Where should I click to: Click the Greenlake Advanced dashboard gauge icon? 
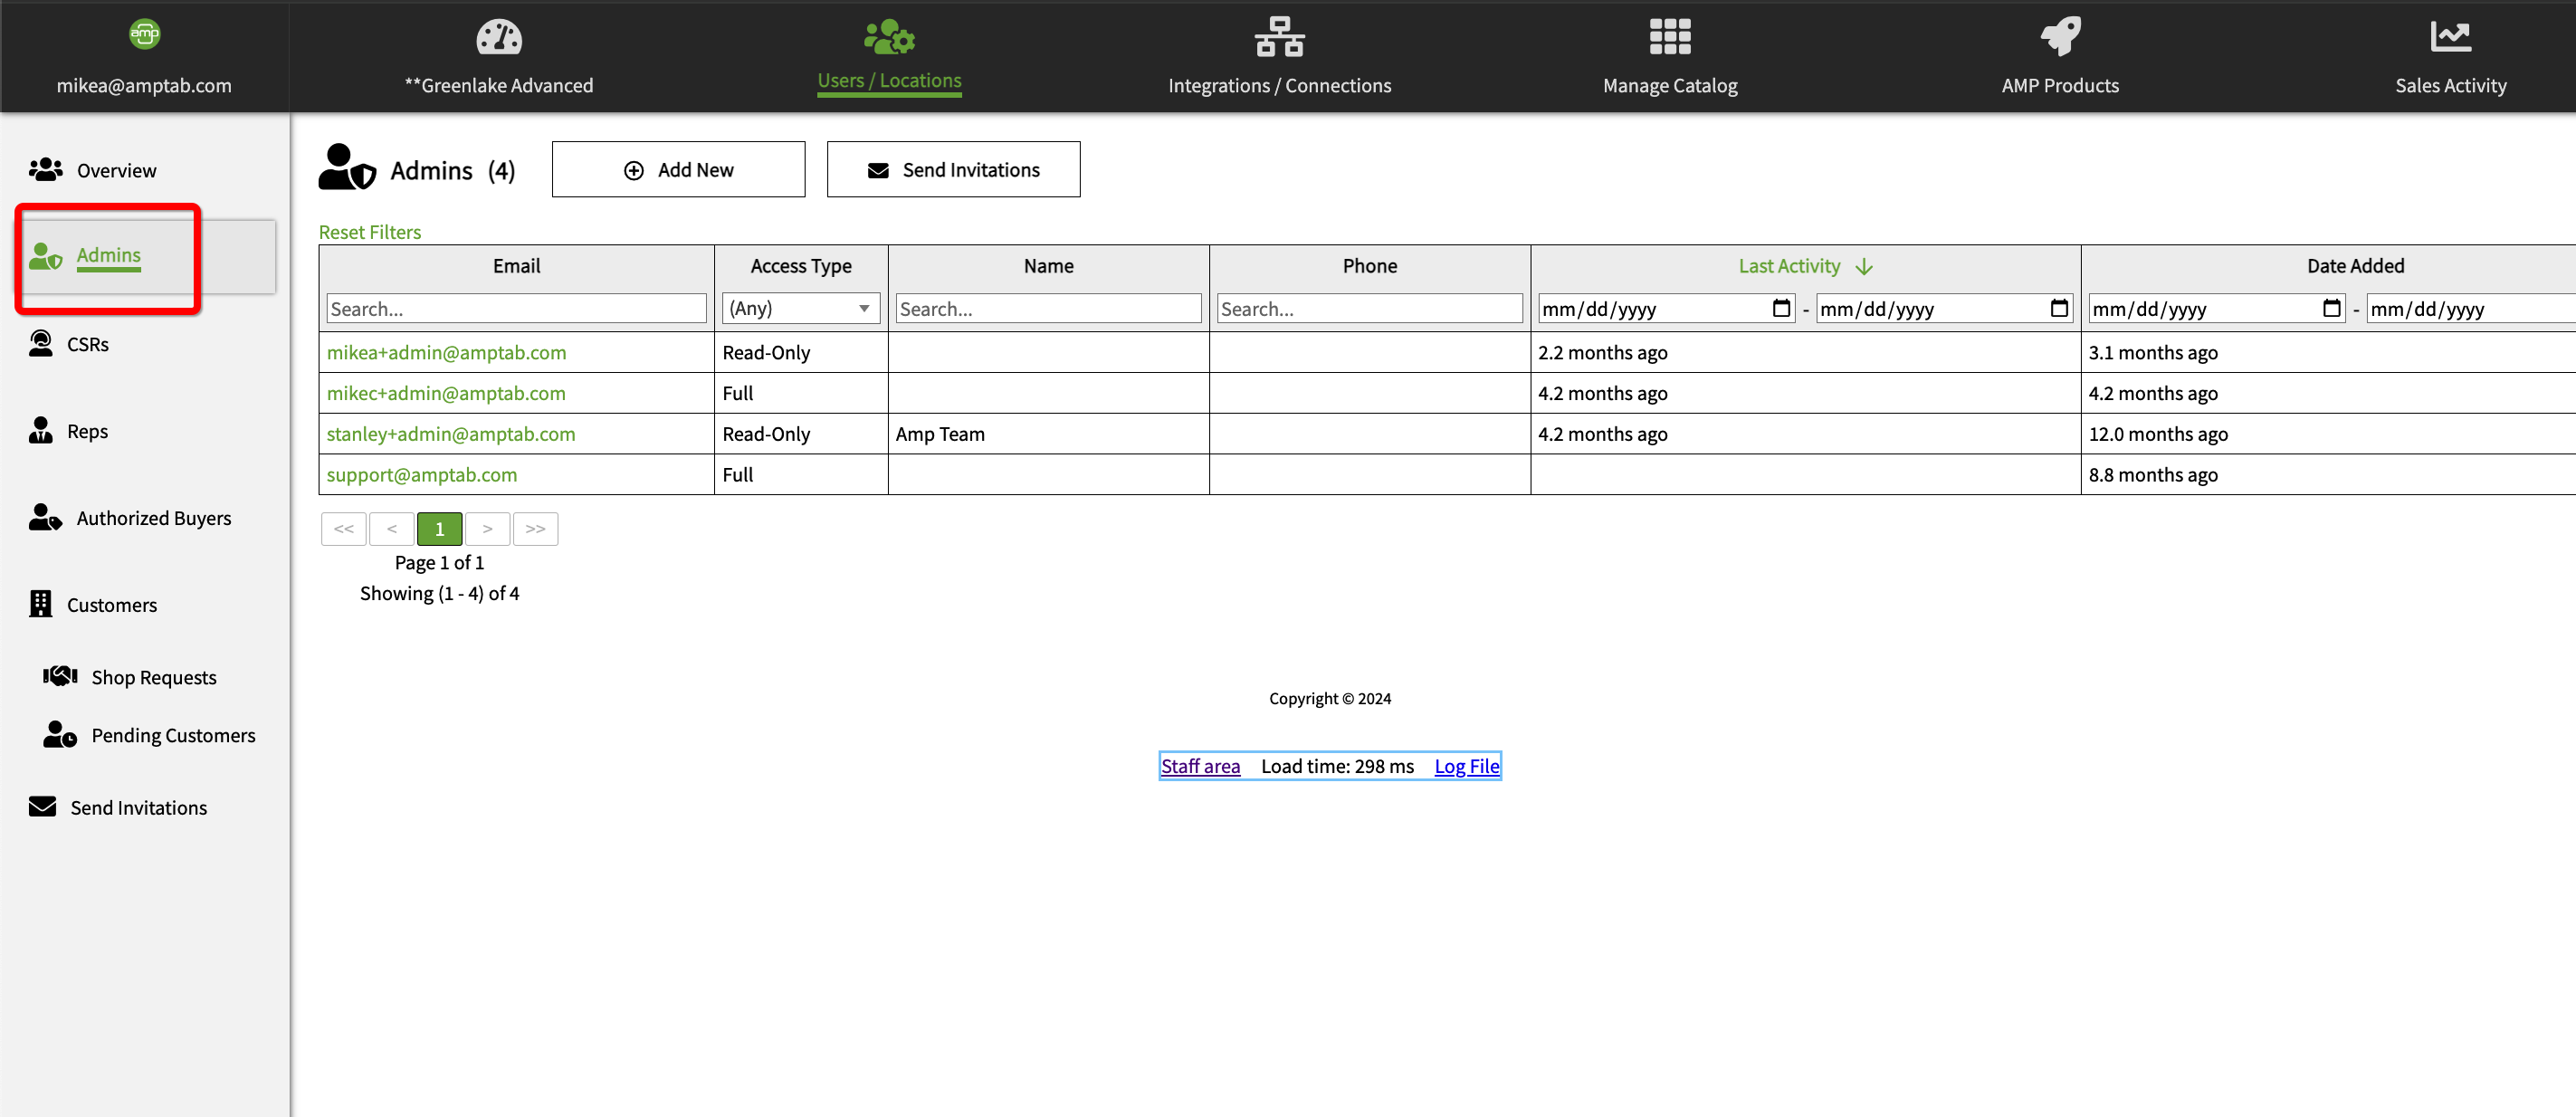(x=498, y=37)
